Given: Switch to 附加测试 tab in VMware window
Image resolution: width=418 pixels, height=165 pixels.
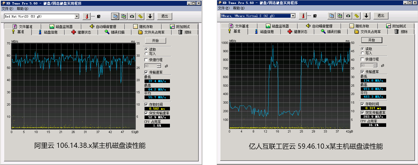Looking at the screenshot, I should point(396,26).
